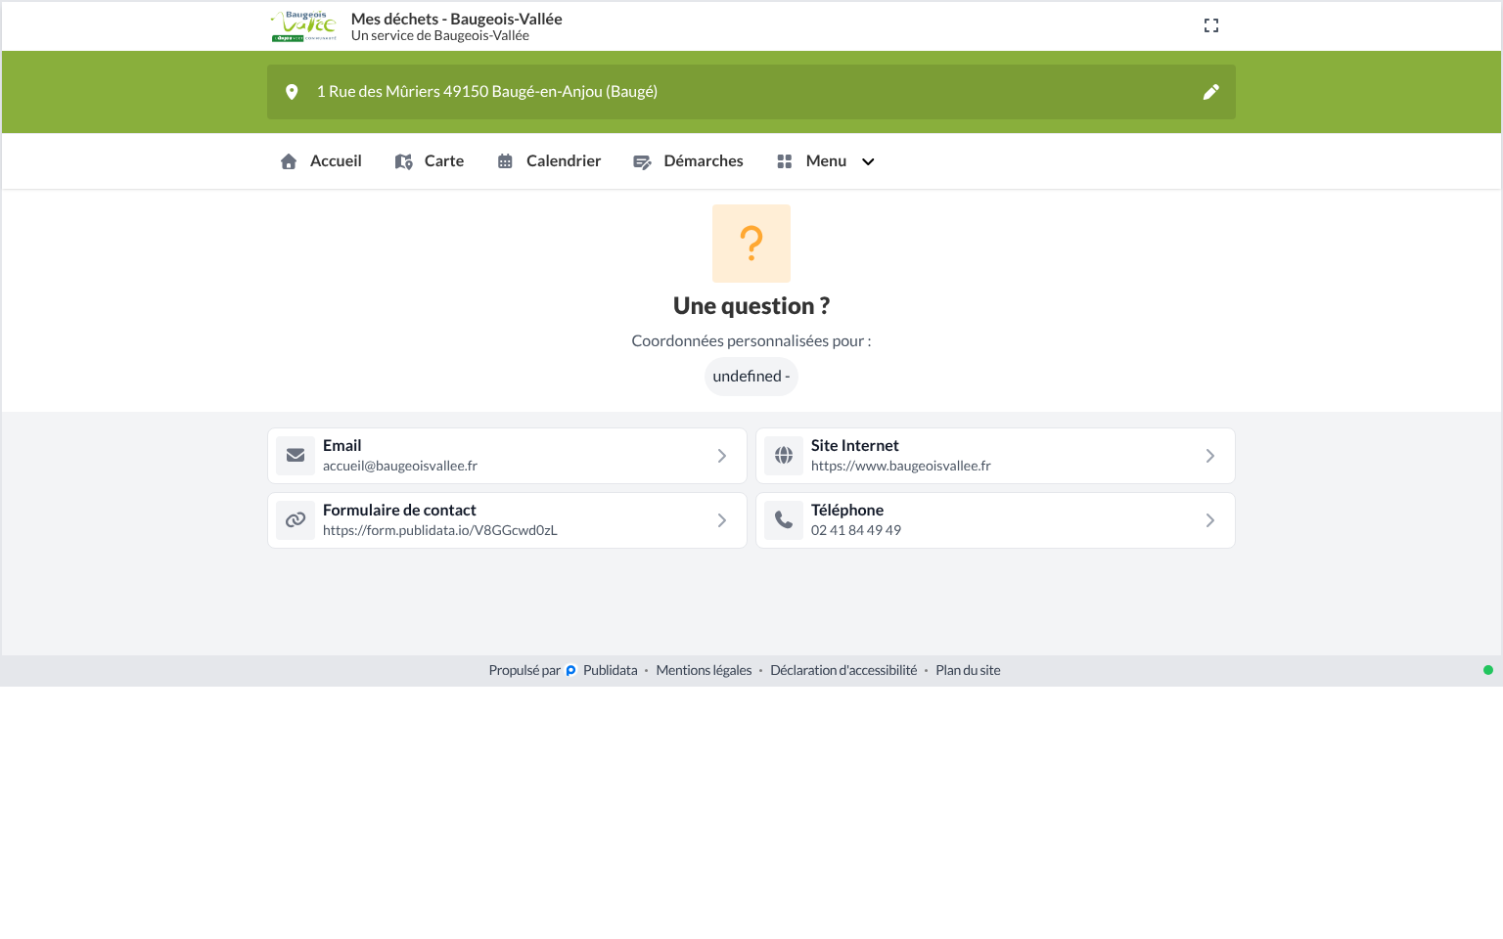Open Publidata footer link
The width and height of the screenshot is (1503, 939).
611,670
